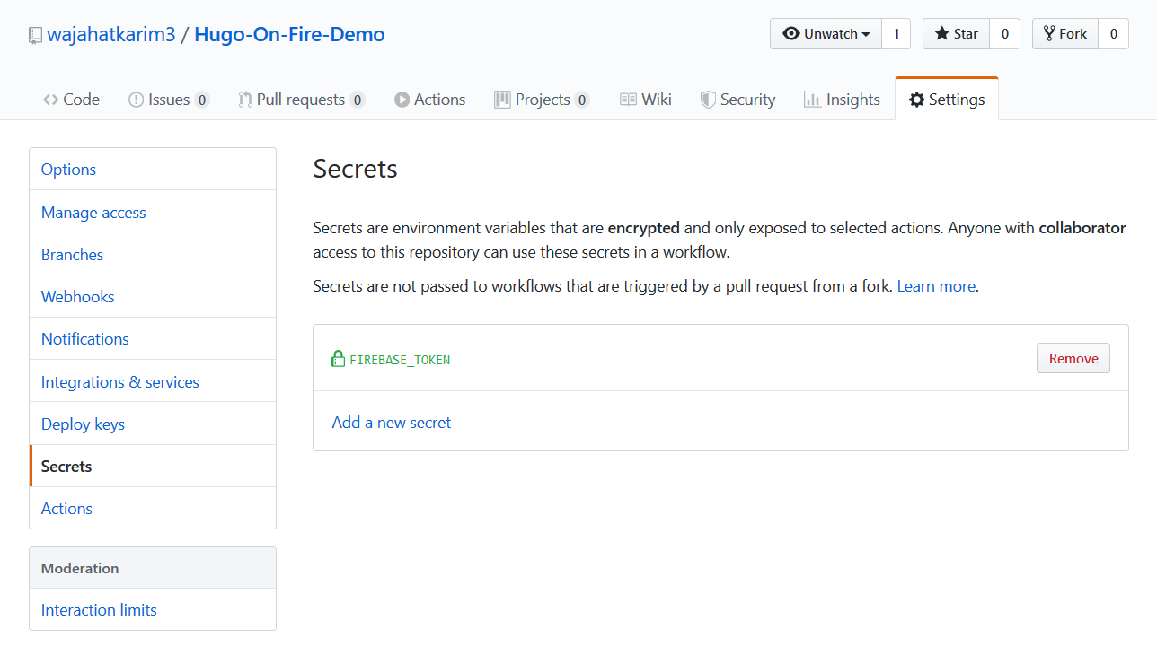Follow the Learn more link
The height and width of the screenshot is (664, 1157).
(936, 286)
